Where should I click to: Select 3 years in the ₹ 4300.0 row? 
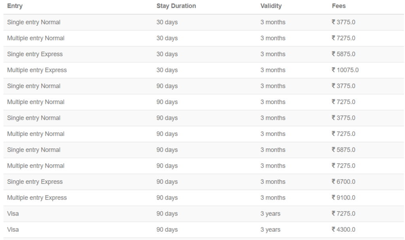[270, 229]
